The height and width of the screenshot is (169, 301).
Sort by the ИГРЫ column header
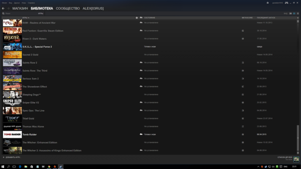pyautogui.click(x=26, y=18)
